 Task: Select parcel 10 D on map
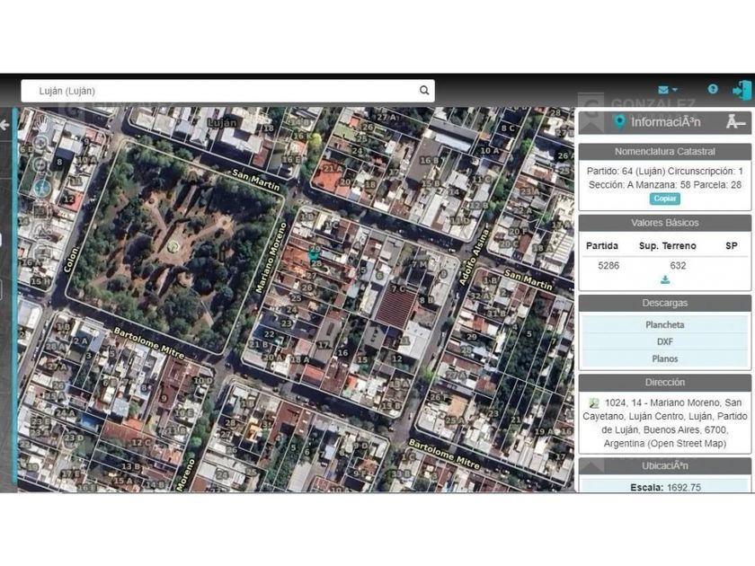click(x=203, y=380)
